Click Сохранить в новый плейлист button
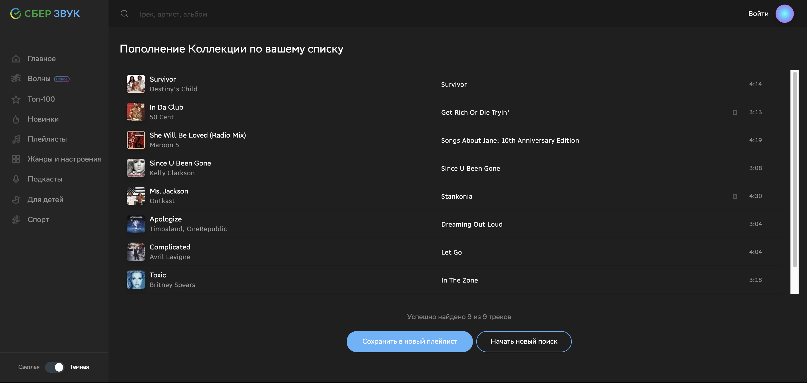This screenshot has height=383, width=807. 409,341
